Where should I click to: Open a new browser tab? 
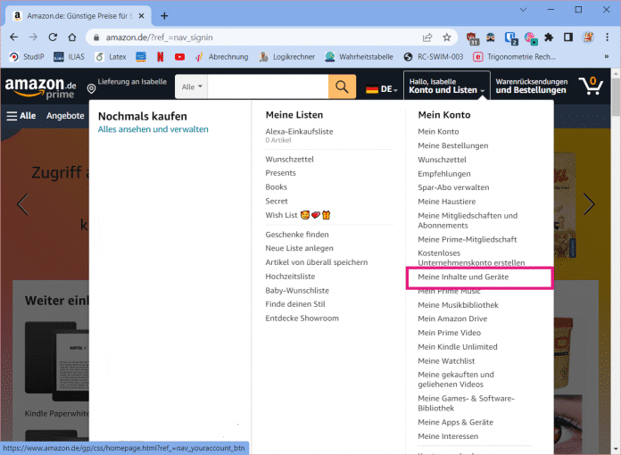point(164,15)
